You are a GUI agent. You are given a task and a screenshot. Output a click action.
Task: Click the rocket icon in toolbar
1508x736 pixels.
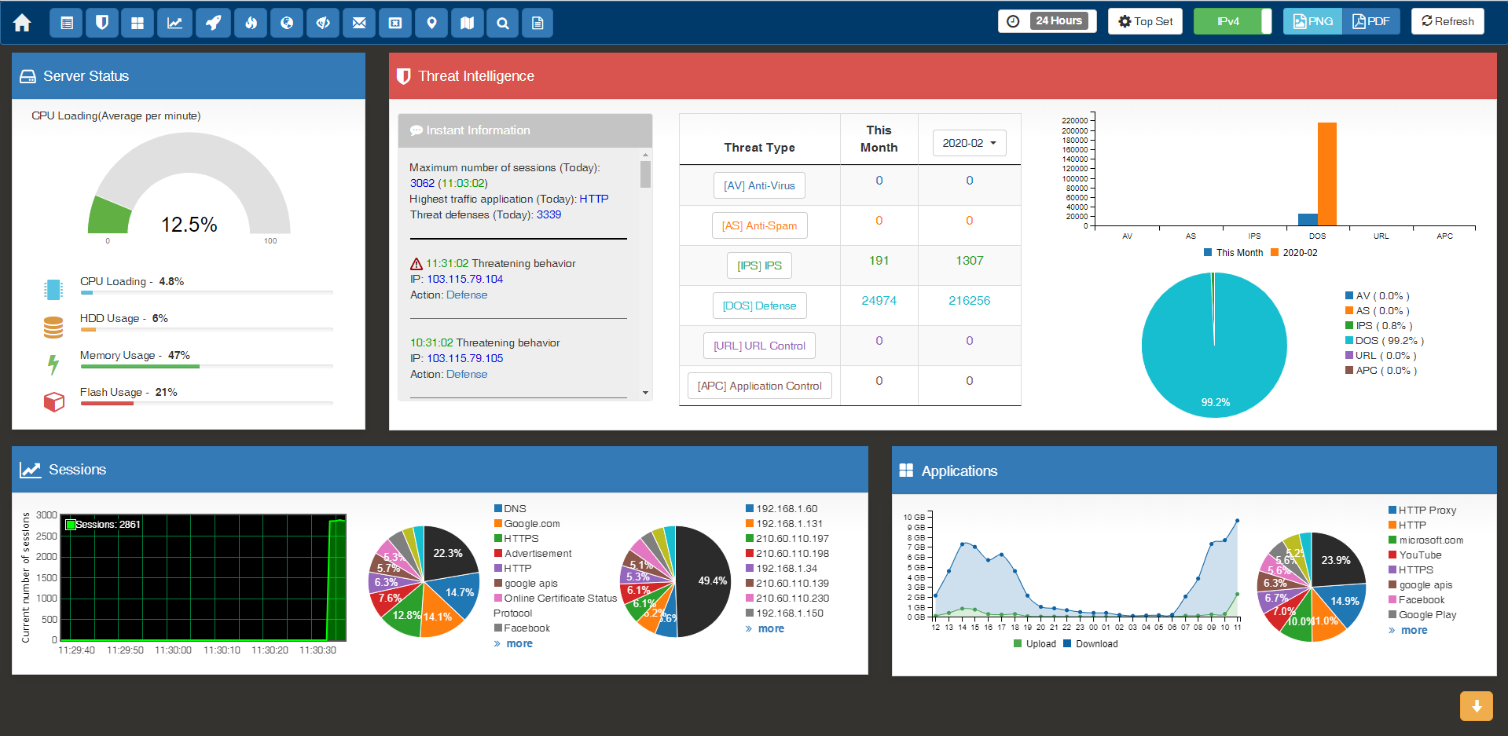coord(213,23)
